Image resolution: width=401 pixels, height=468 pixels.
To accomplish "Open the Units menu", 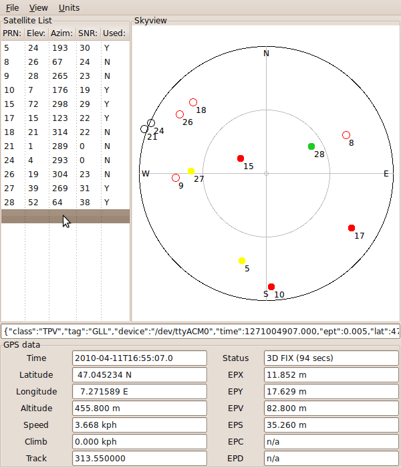I will click(69, 8).
